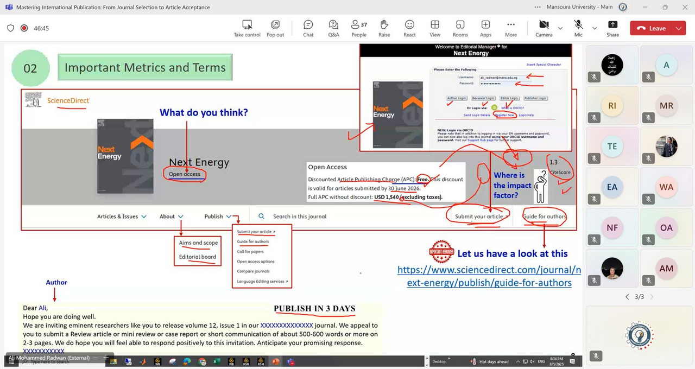The image size is (695, 369).
Task: Click the Desktop toolbar in the taskbar
Action: coord(440,361)
